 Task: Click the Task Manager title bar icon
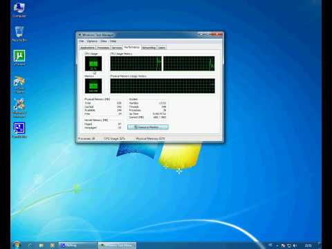[80, 35]
